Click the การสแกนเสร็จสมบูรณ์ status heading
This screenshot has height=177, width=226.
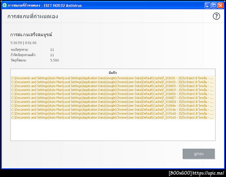coord(31,35)
